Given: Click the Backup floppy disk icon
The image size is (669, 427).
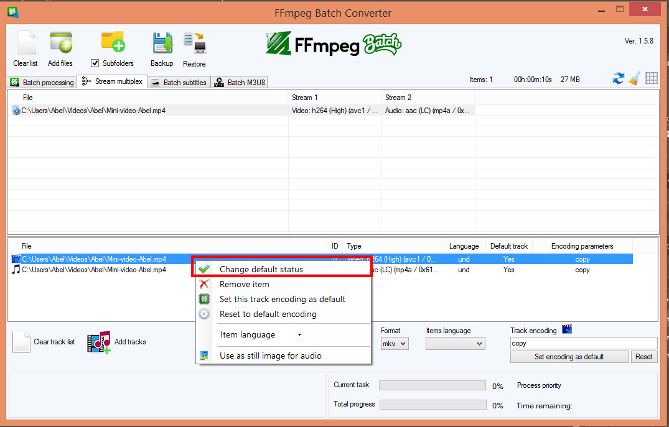Looking at the screenshot, I should pos(162,43).
